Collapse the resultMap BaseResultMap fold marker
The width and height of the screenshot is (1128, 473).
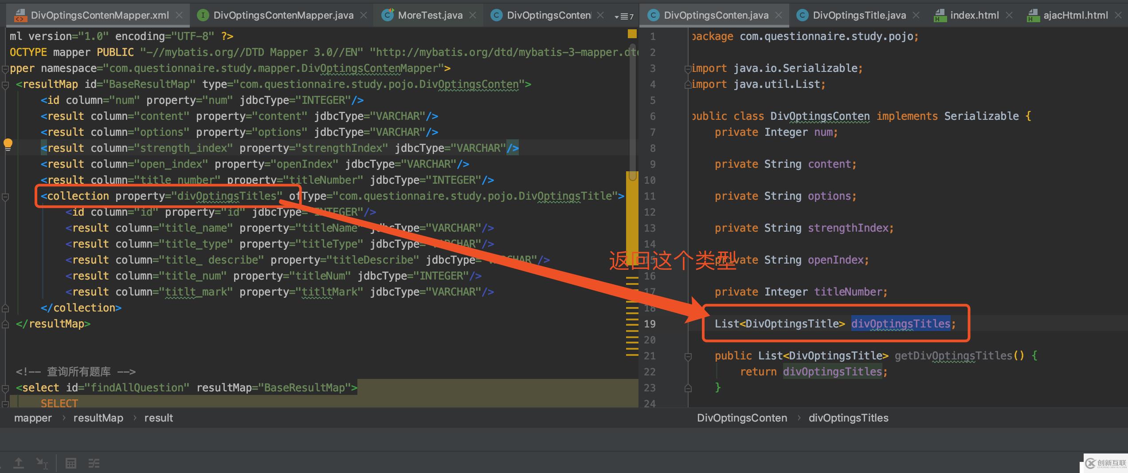5,85
